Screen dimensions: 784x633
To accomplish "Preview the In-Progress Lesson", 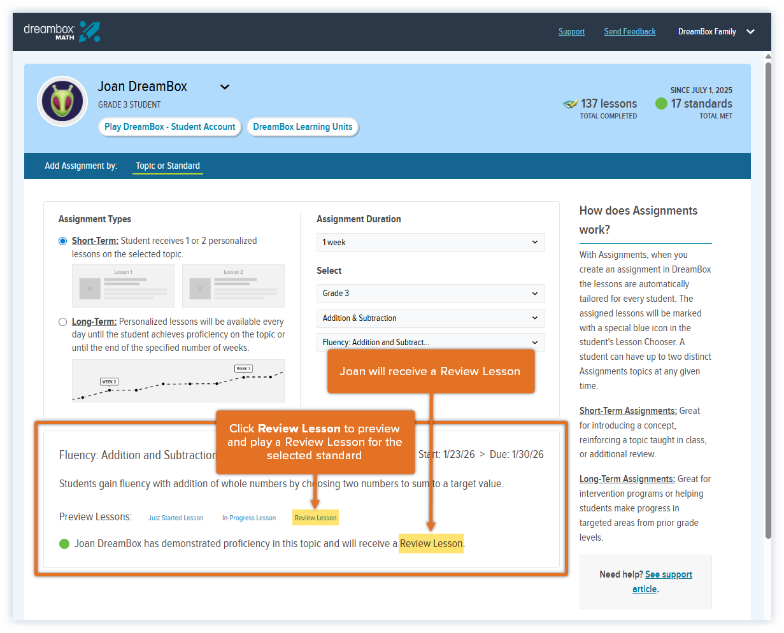I will coord(249,518).
